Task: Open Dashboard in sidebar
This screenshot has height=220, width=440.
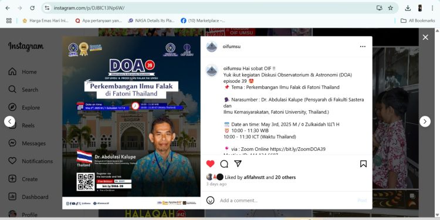Action: tap(28, 197)
